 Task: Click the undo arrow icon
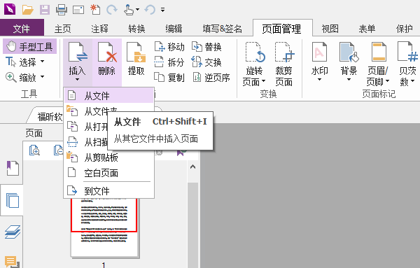pyautogui.click(x=150, y=10)
